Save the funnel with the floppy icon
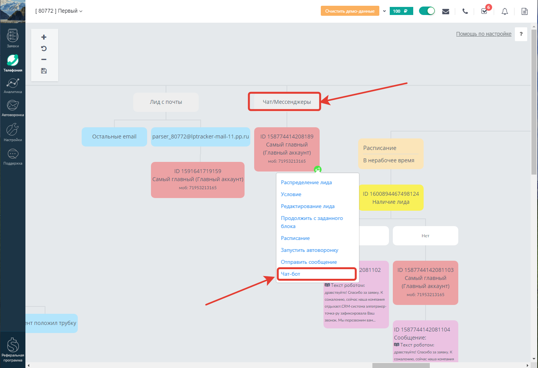Screen dimensions: 538x368 point(44,71)
